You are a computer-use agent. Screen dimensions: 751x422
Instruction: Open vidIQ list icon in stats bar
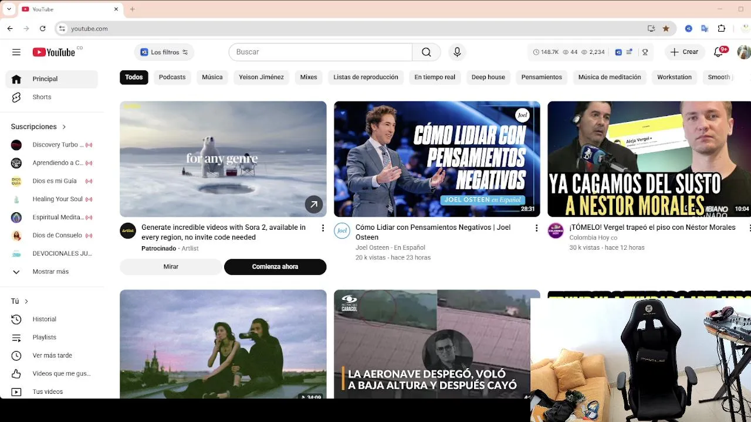(x=629, y=52)
